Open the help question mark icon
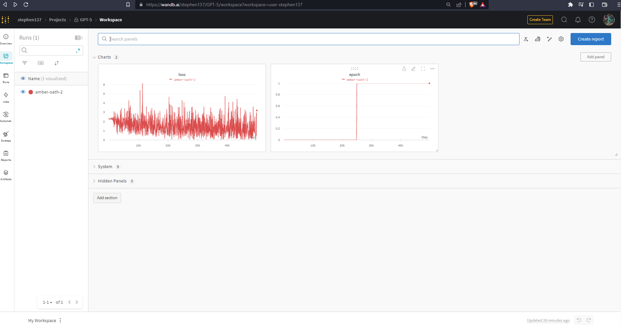 (592, 20)
